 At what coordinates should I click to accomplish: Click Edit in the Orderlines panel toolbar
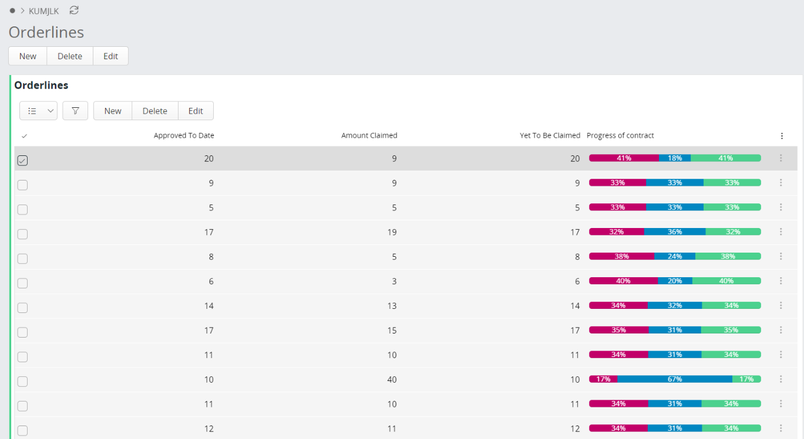pos(196,111)
